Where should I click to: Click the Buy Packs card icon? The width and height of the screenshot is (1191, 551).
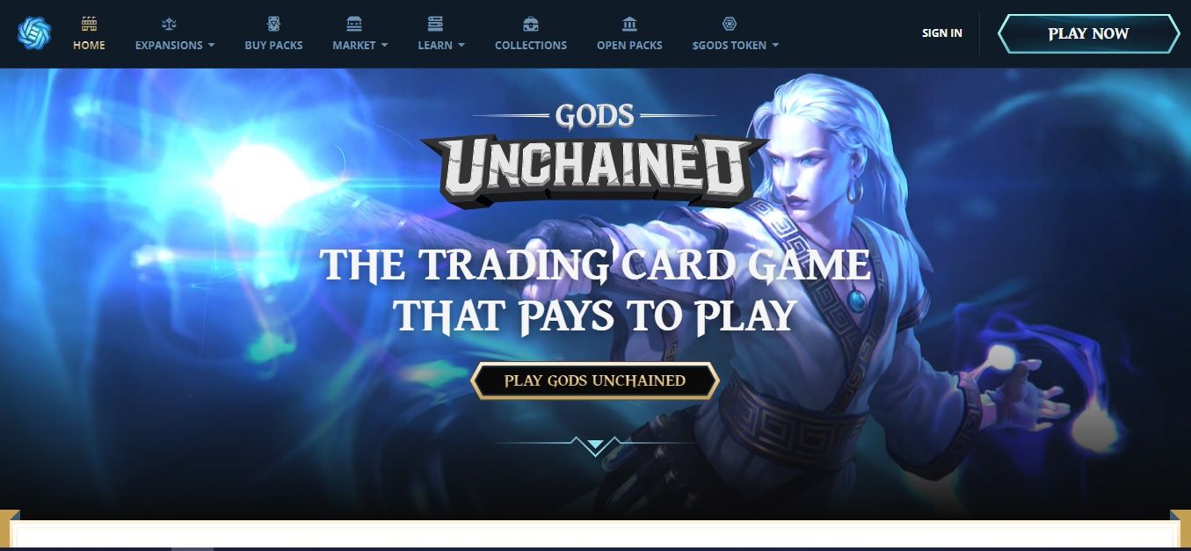pyautogui.click(x=273, y=24)
